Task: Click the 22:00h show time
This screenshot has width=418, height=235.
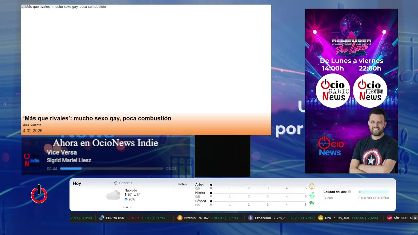Action: pos(370,69)
